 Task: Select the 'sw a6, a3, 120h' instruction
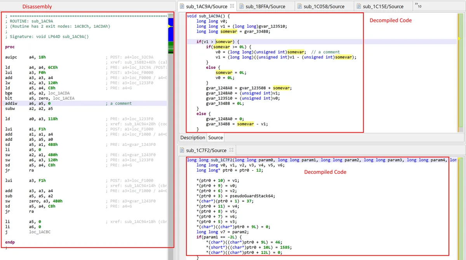point(32,159)
